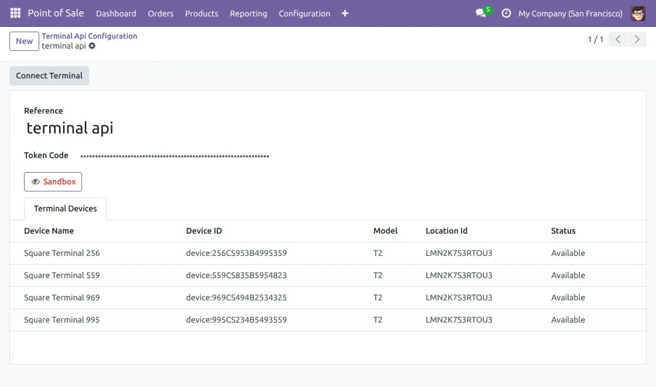Image resolution: width=656 pixels, height=387 pixels.
Task: Follow the Terminal Api Configuration breadcrumb
Action: tap(89, 36)
